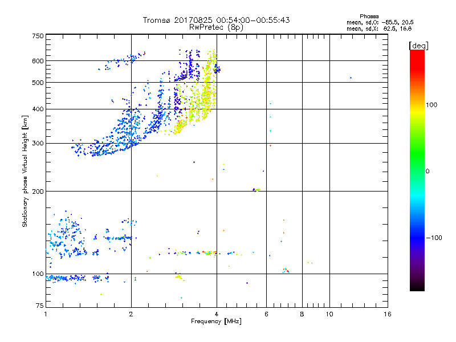Click the isolated blue data point near 12 MHz
Screen dimensions: 456x342
(351, 78)
